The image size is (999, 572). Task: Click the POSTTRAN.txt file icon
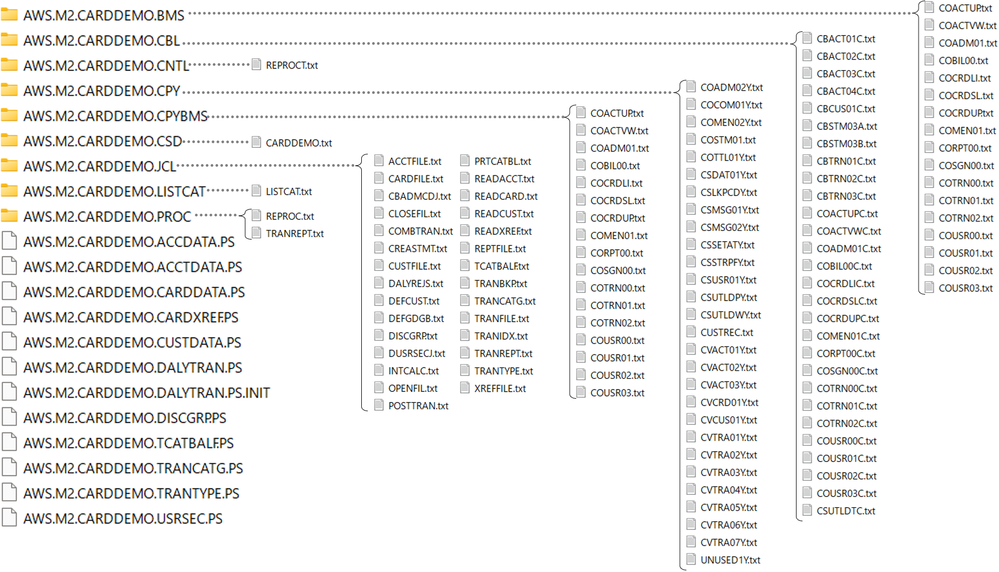[379, 405]
